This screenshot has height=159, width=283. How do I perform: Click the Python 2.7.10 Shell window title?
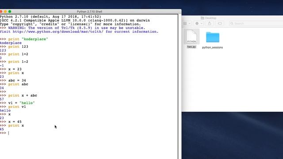89,11
